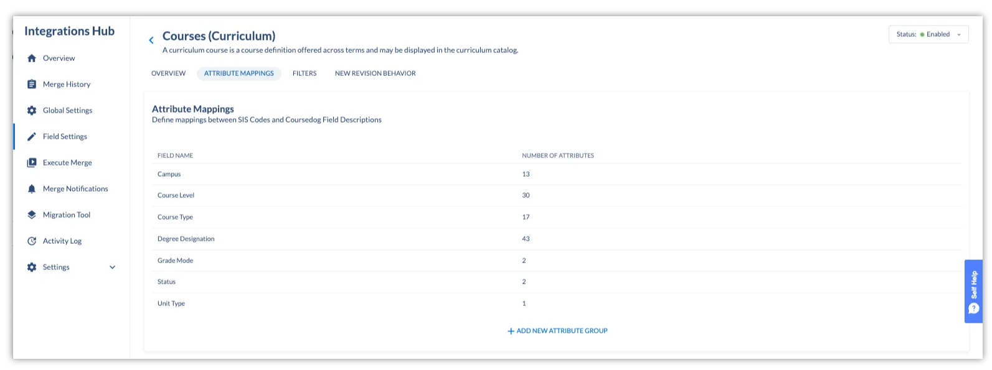
Task: Select Field Settings in sidebar
Action: (65, 137)
